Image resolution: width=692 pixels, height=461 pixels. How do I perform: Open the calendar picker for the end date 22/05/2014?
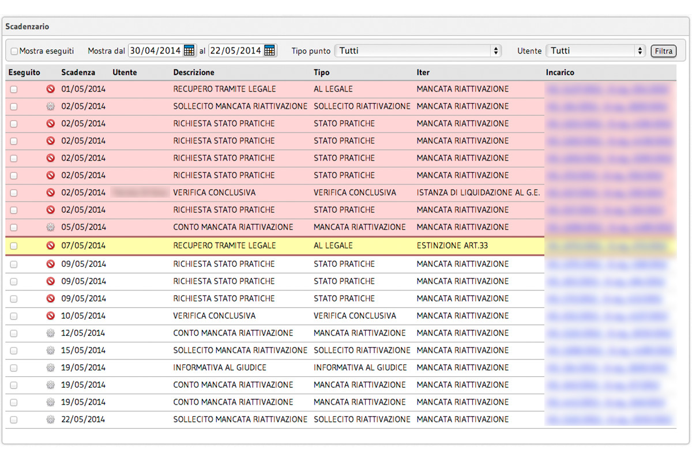pyautogui.click(x=269, y=51)
